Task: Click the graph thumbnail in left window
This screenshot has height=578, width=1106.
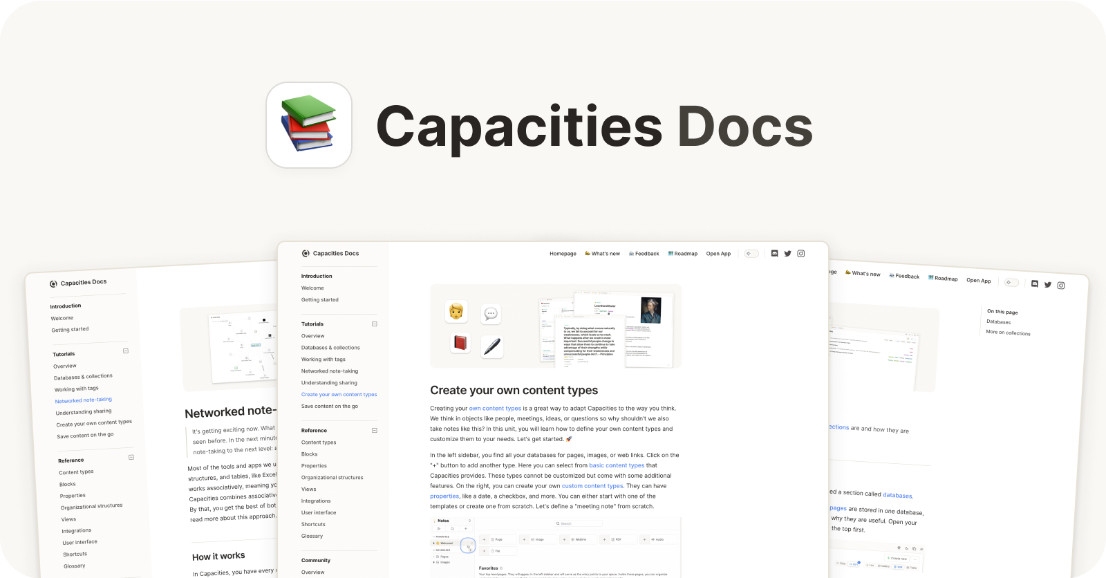Action: pyautogui.click(x=243, y=348)
